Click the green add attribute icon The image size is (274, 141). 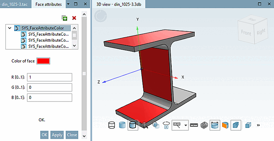tap(64, 18)
